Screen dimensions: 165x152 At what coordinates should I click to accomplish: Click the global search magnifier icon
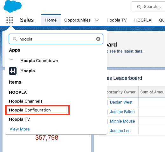pyautogui.click(x=139, y=7)
